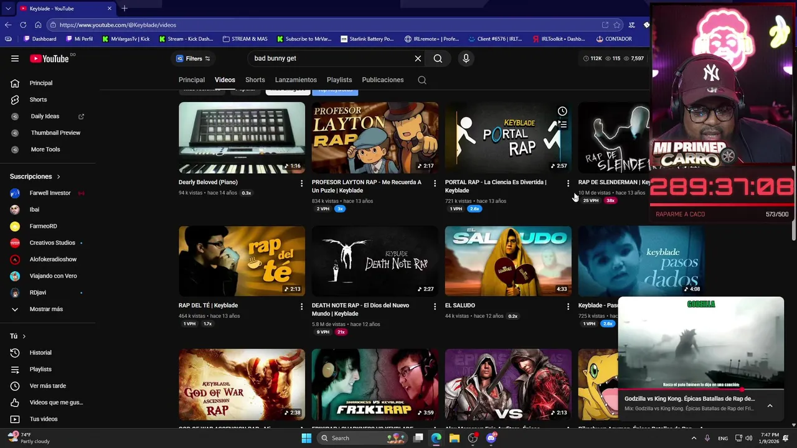Open options menu for EL SALUDO
The height and width of the screenshot is (448, 797).
point(568,307)
